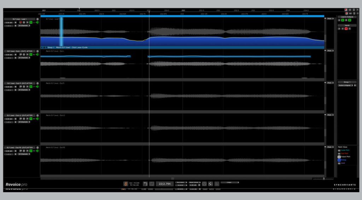Toggle Output Pitch visibility eye
Image resolution: width=362 pixels, height=200 pixels.
(x=339, y=157)
